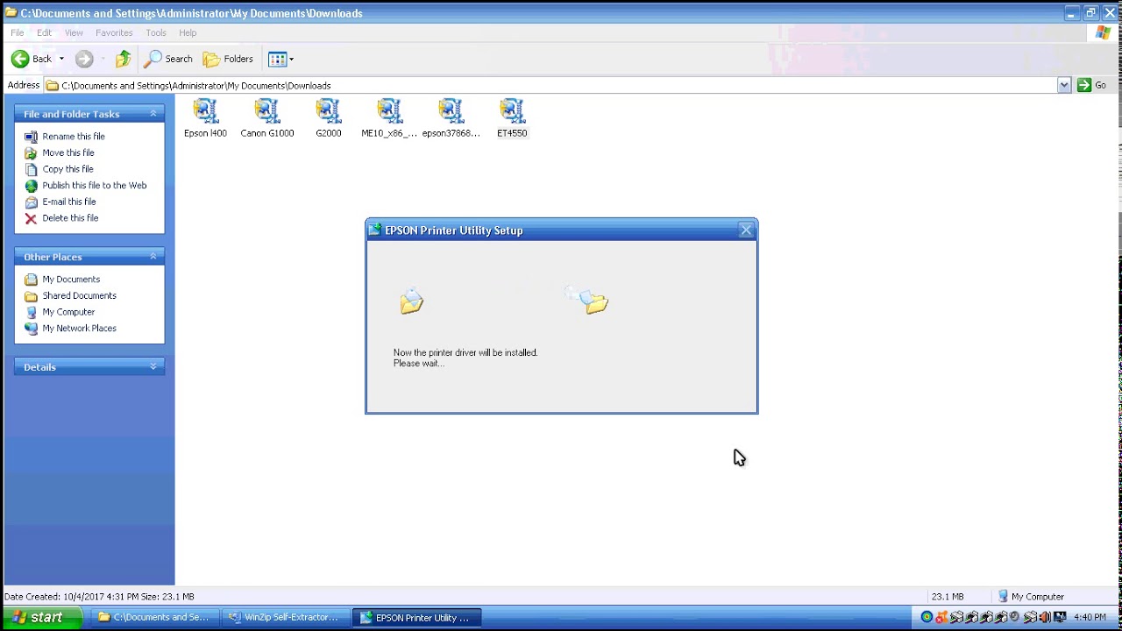Open the Back history dropdown arrow
This screenshot has height=631, width=1122.
click(x=61, y=59)
